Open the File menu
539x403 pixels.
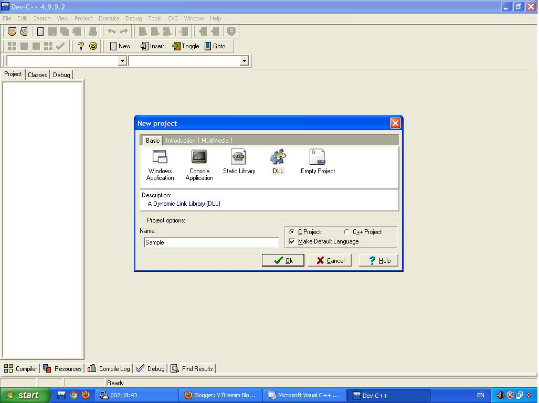[7, 18]
